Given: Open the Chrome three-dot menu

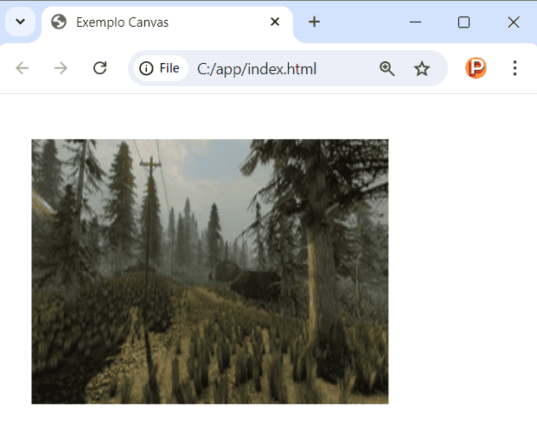Looking at the screenshot, I should click(515, 68).
